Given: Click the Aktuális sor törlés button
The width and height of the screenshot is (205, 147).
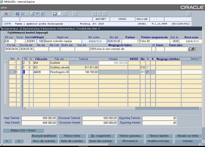Looking at the screenshot, I should click(x=188, y=136).
